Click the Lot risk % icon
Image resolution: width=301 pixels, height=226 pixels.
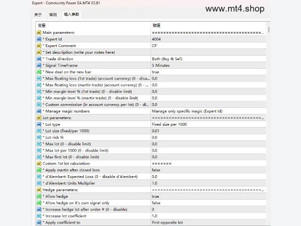[39, 137]
